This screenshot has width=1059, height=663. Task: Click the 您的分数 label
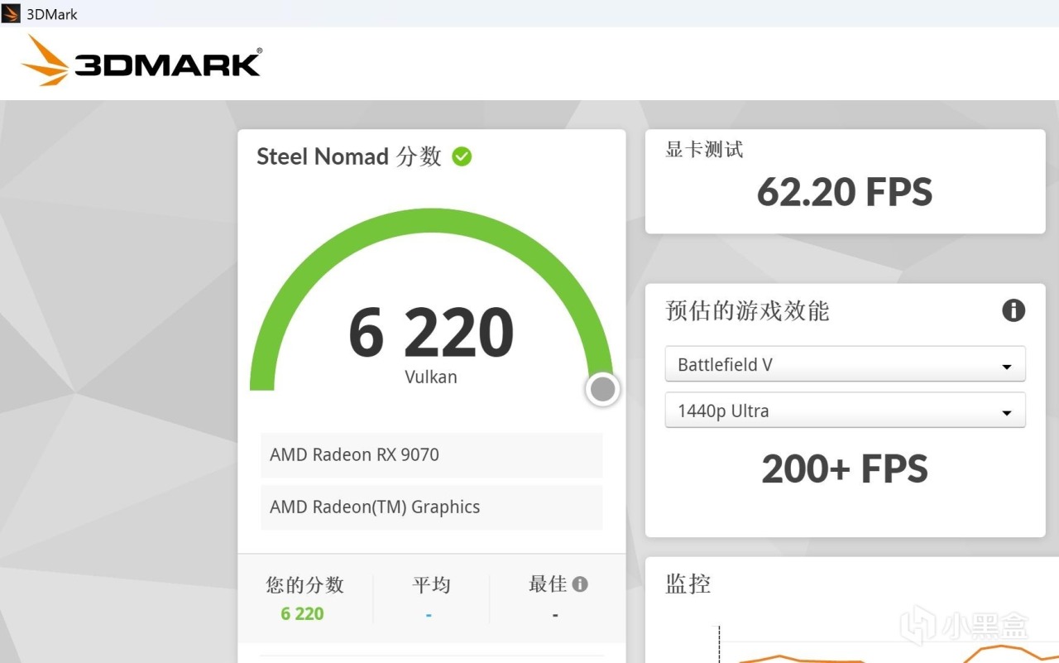tap(304, 585)
